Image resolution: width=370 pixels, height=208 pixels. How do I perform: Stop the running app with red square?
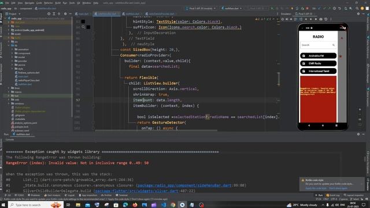307,8
